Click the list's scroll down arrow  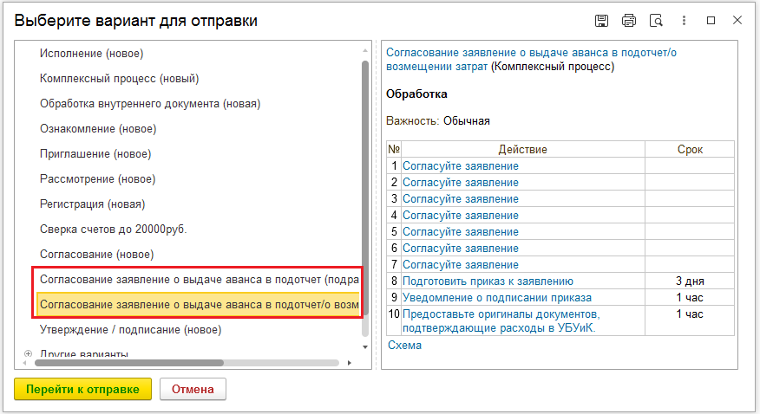pos(365,346)
